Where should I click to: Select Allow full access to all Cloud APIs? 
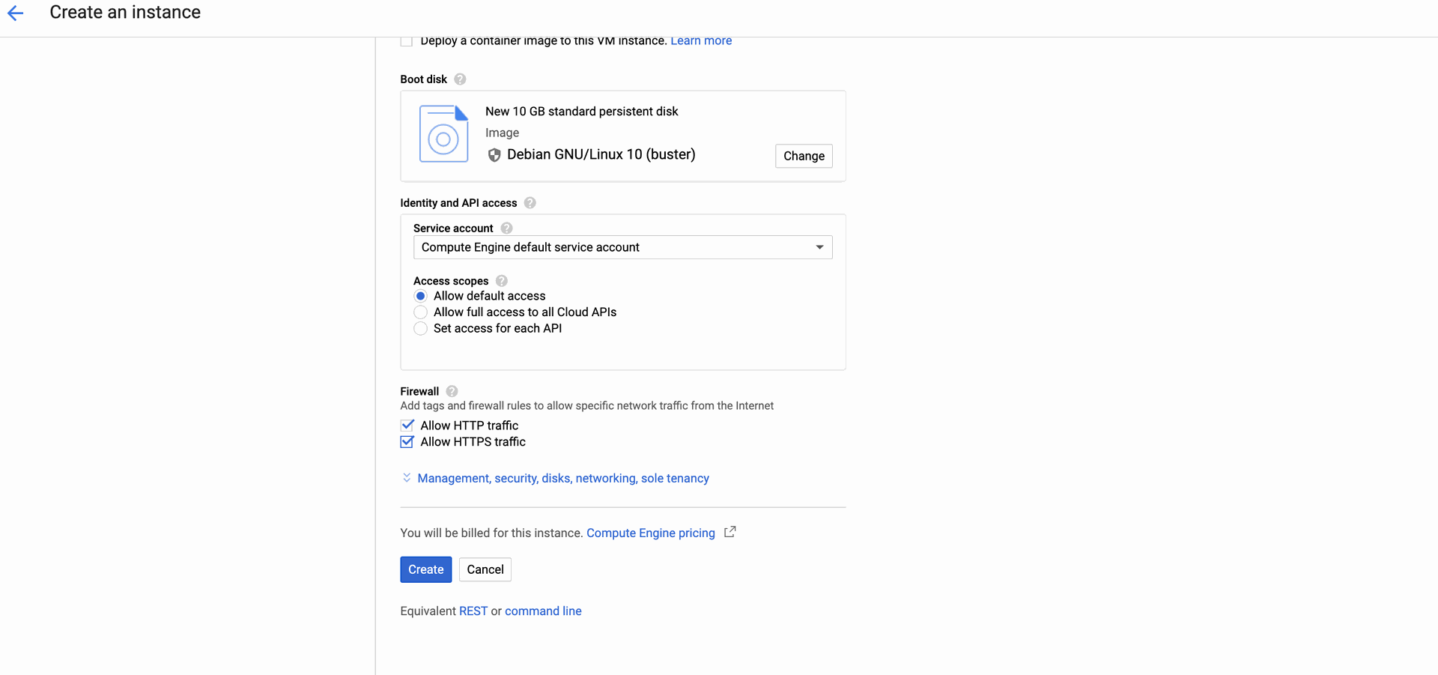point(421,312)
